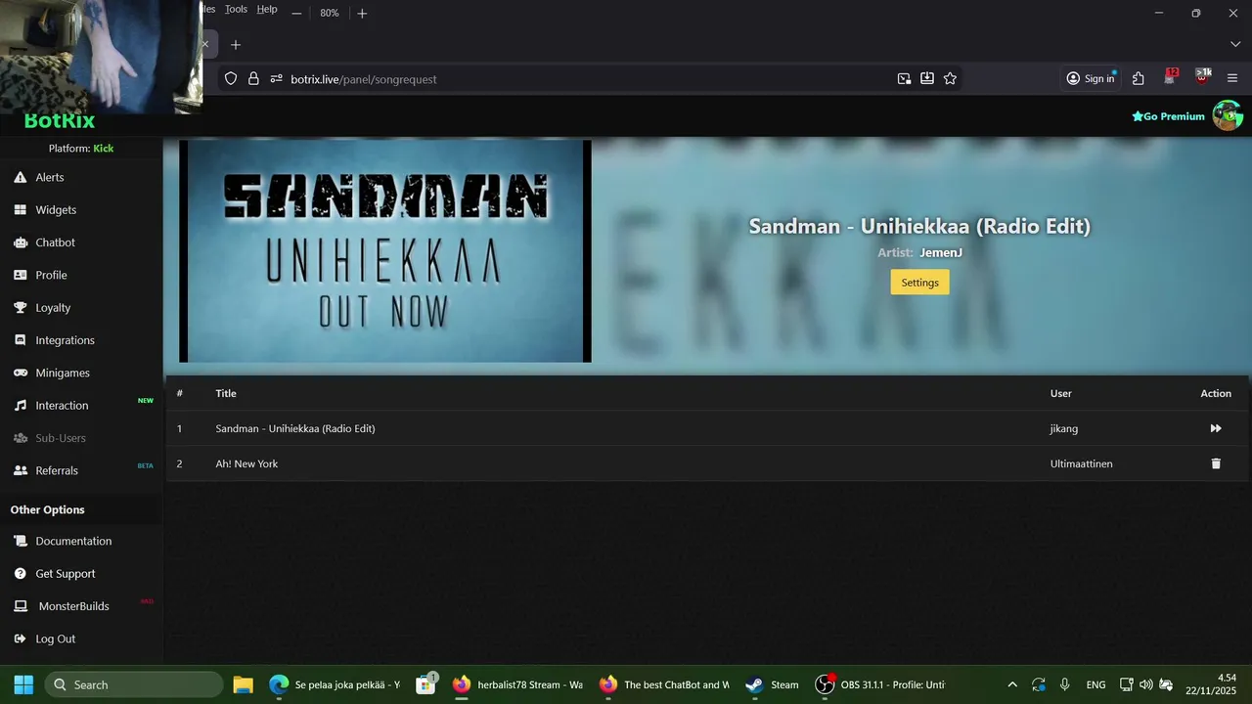
Task: Decrease zoom with the minus button
Action: pyautogui.click(x=296, y=14)
